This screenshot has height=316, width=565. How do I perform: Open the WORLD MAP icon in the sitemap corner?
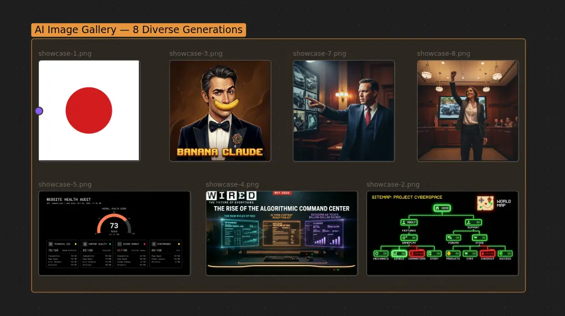point(485,203)
